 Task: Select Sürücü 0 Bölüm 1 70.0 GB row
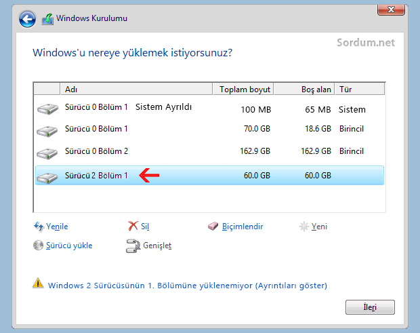click(x=209, y=130)
